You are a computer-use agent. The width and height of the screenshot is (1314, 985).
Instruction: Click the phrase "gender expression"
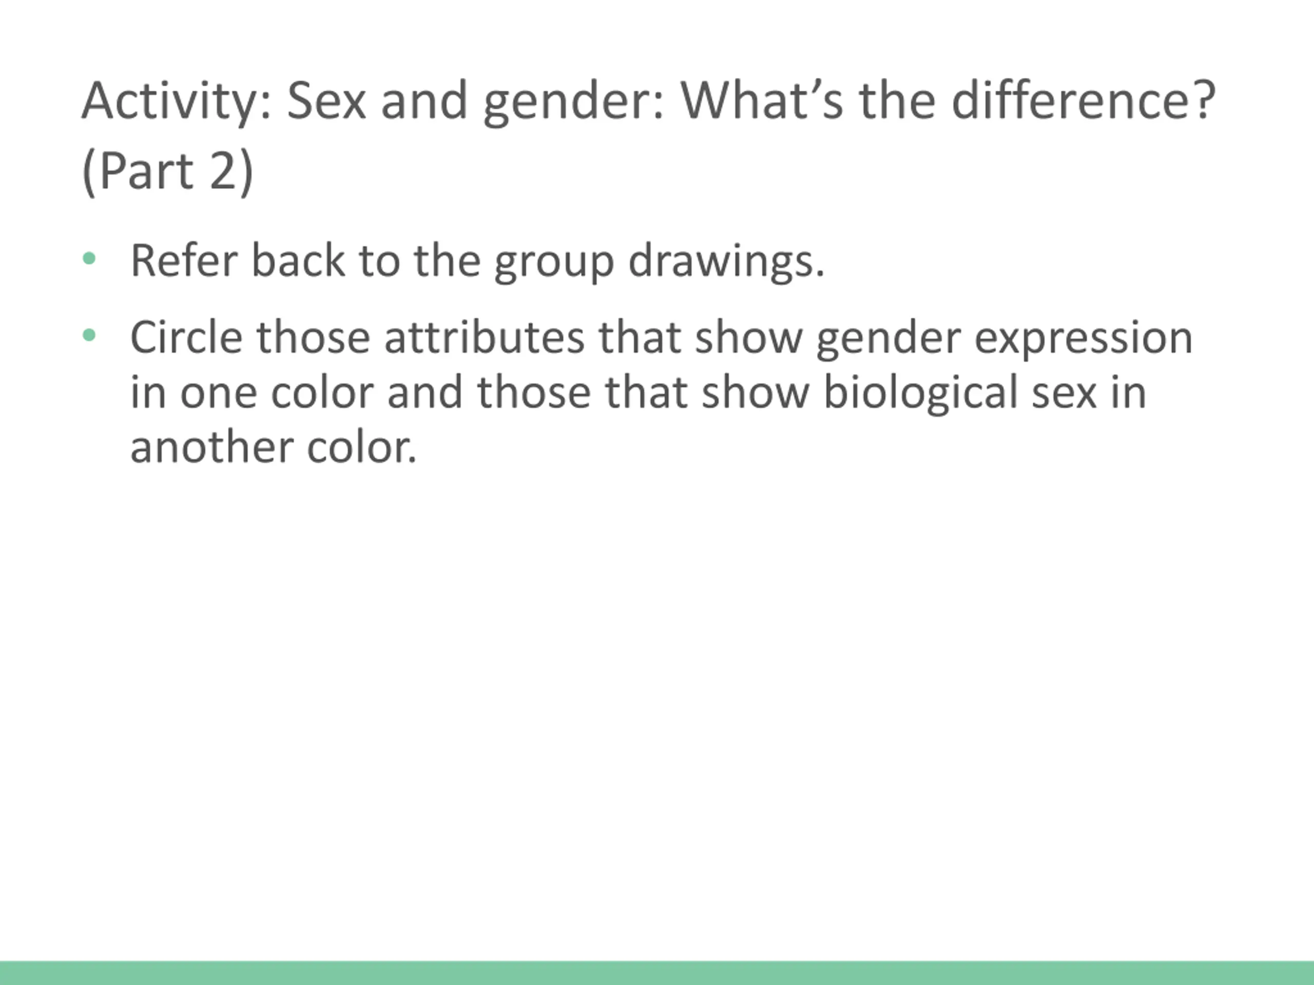[x=1004, y=340]
